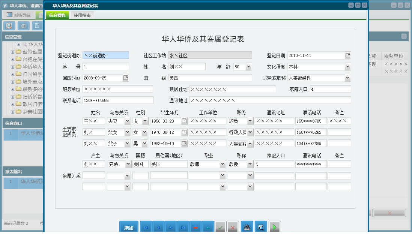Jump to the first record
This screenshot has height=238, width=412.
tap(146, 228)
